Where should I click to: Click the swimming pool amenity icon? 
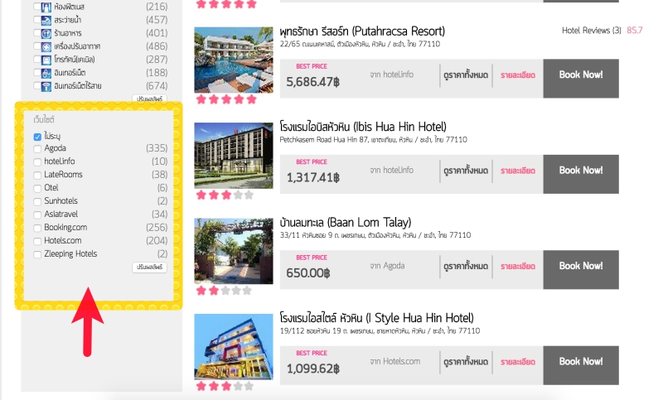point(46,20)
